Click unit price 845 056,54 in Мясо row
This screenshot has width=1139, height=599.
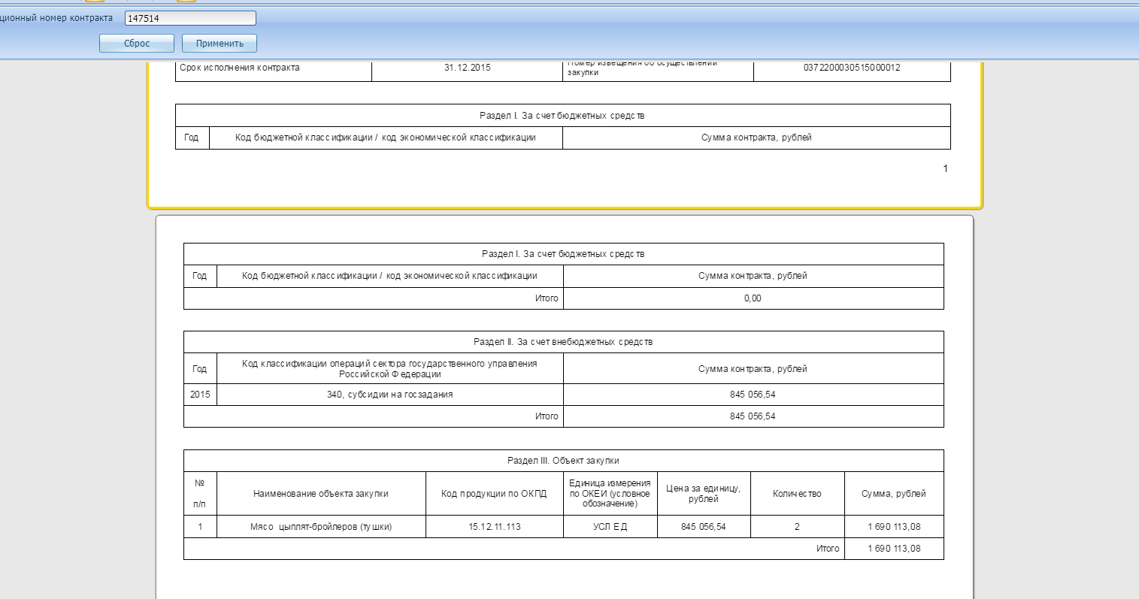click(x=704, y=527)
